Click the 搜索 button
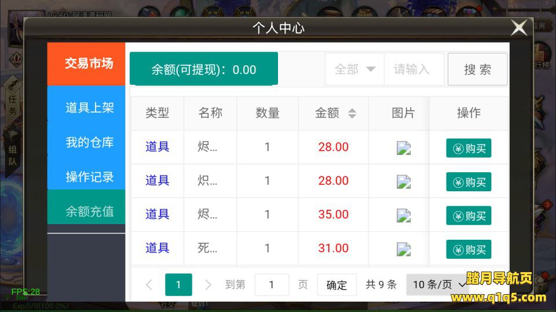 (x=477, y=69)
